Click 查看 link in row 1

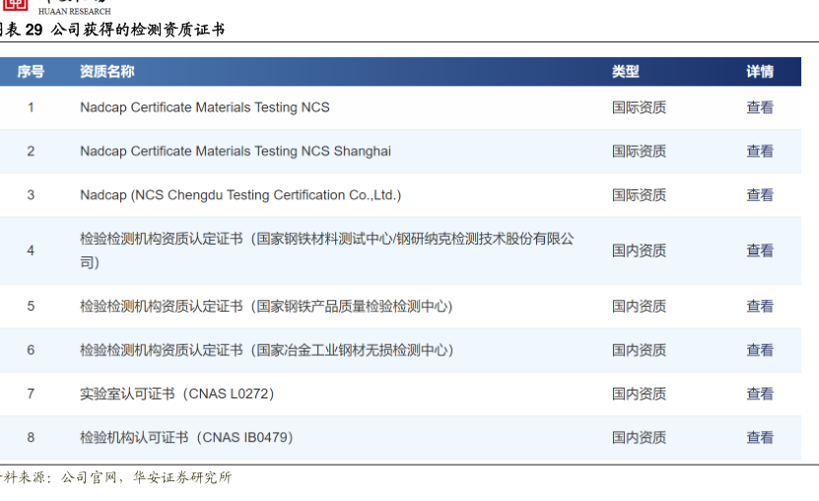click(759, 107)
